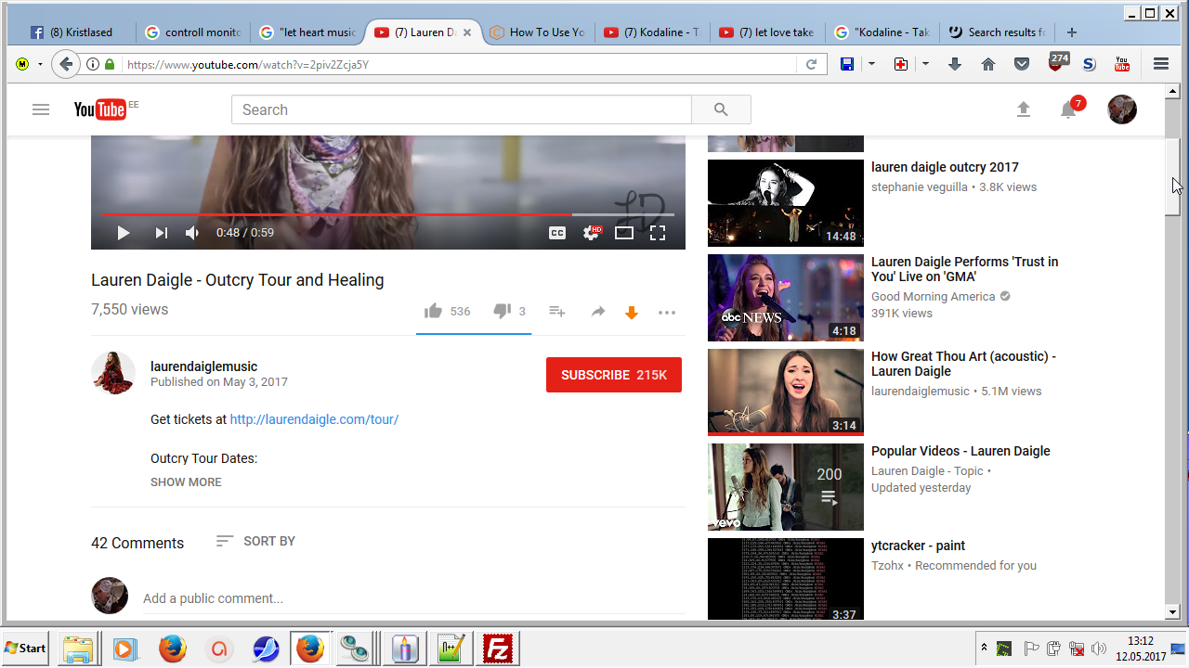Switch to the 'controll monito' Google tab

(x=193, y=32)
